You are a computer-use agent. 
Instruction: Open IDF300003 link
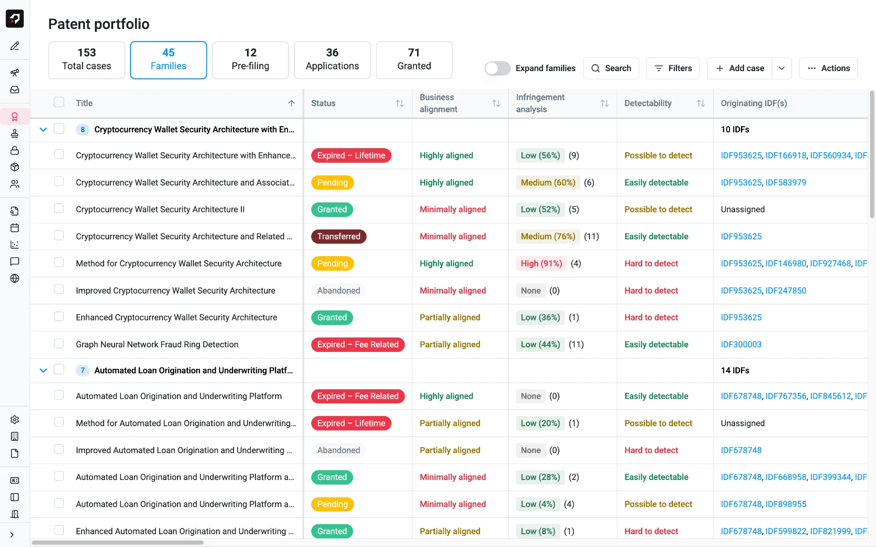coord(741,345)
